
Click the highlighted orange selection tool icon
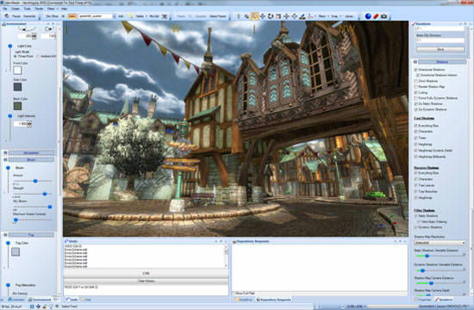click(255, 16)
